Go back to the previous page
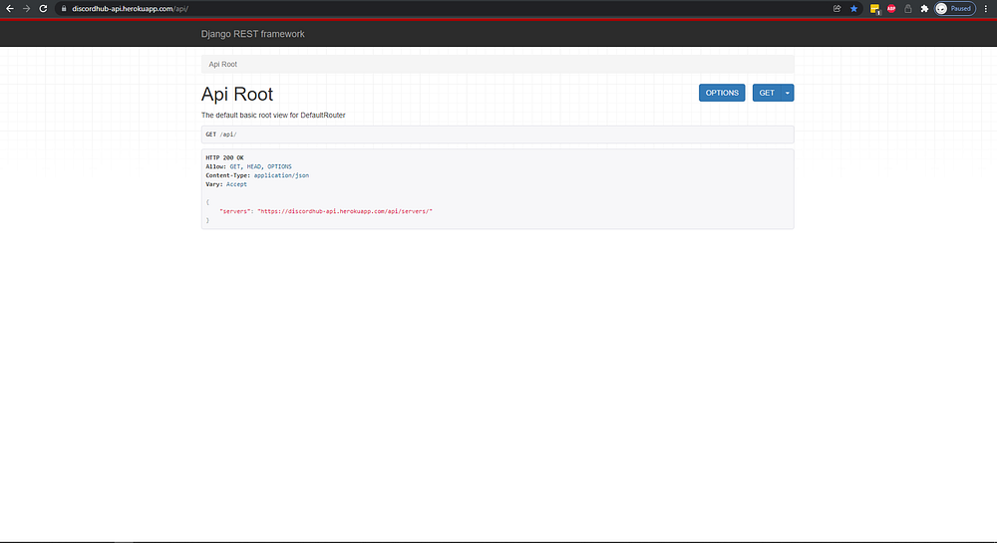The image size is (997, 543). point(10,9)
